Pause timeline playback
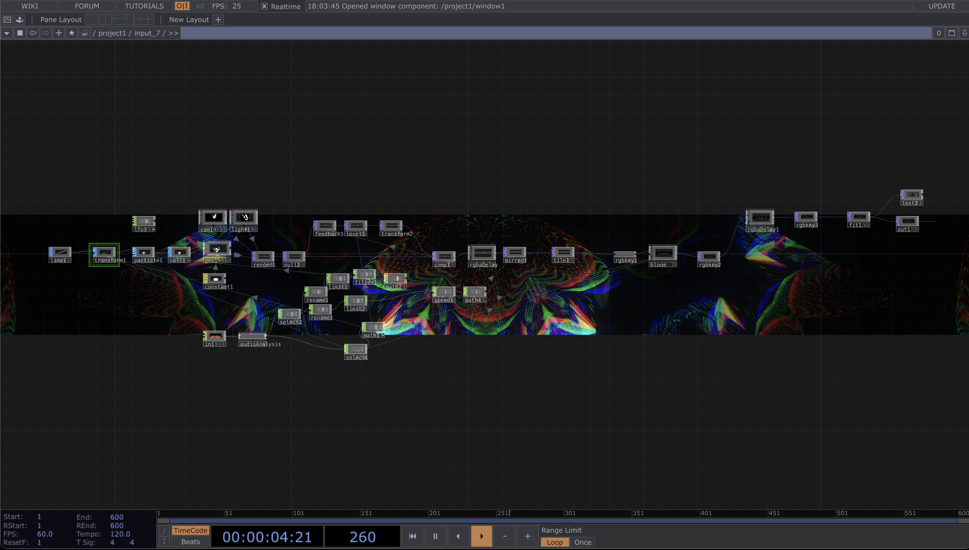Screen dimensions: 969x550 pos(435,536)
